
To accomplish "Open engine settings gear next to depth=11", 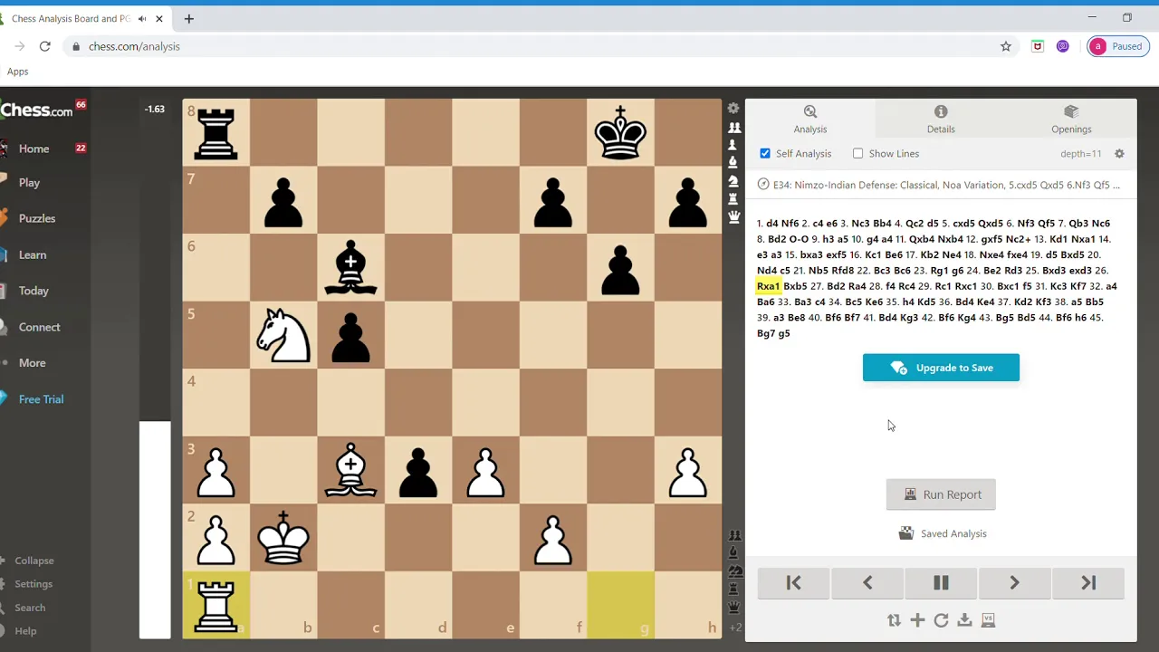I will (x=1119, y=154).
